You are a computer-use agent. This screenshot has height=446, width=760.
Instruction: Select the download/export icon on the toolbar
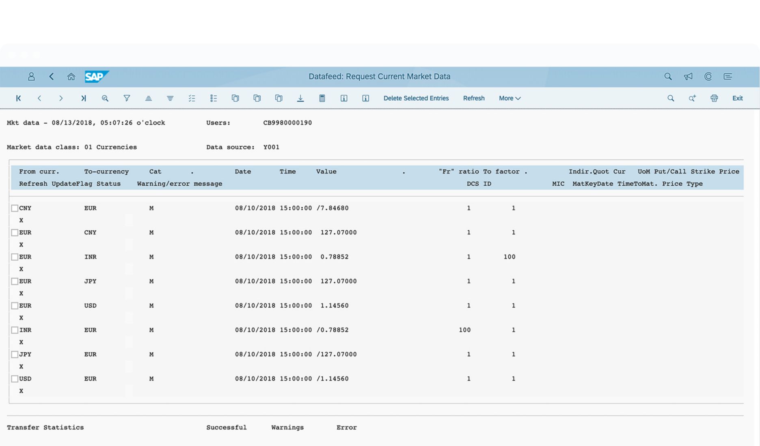click(300, 98)
